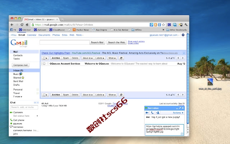230x144 pixels.
Task: Bookmark this page with the star icon
Action: [x=164, y=25]
